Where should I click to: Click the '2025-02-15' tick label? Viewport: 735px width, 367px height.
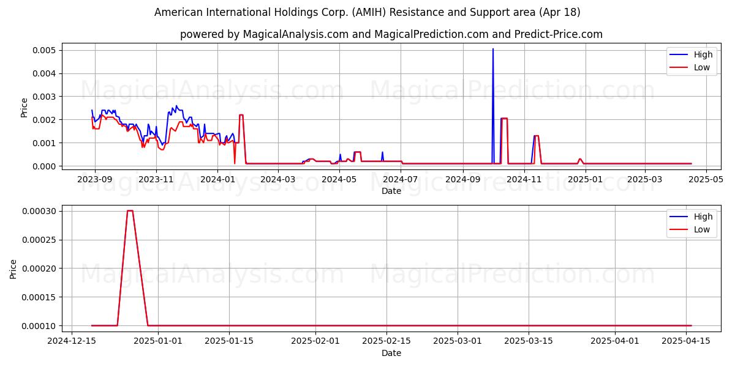[386, 341]
